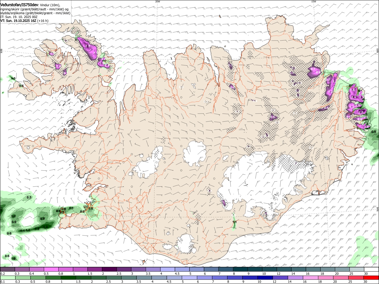Select the hot pink 20 swatch in lower scale
The width and height of the screenshot is (379, 284).
pyautogui.click(x=341, y=277)
